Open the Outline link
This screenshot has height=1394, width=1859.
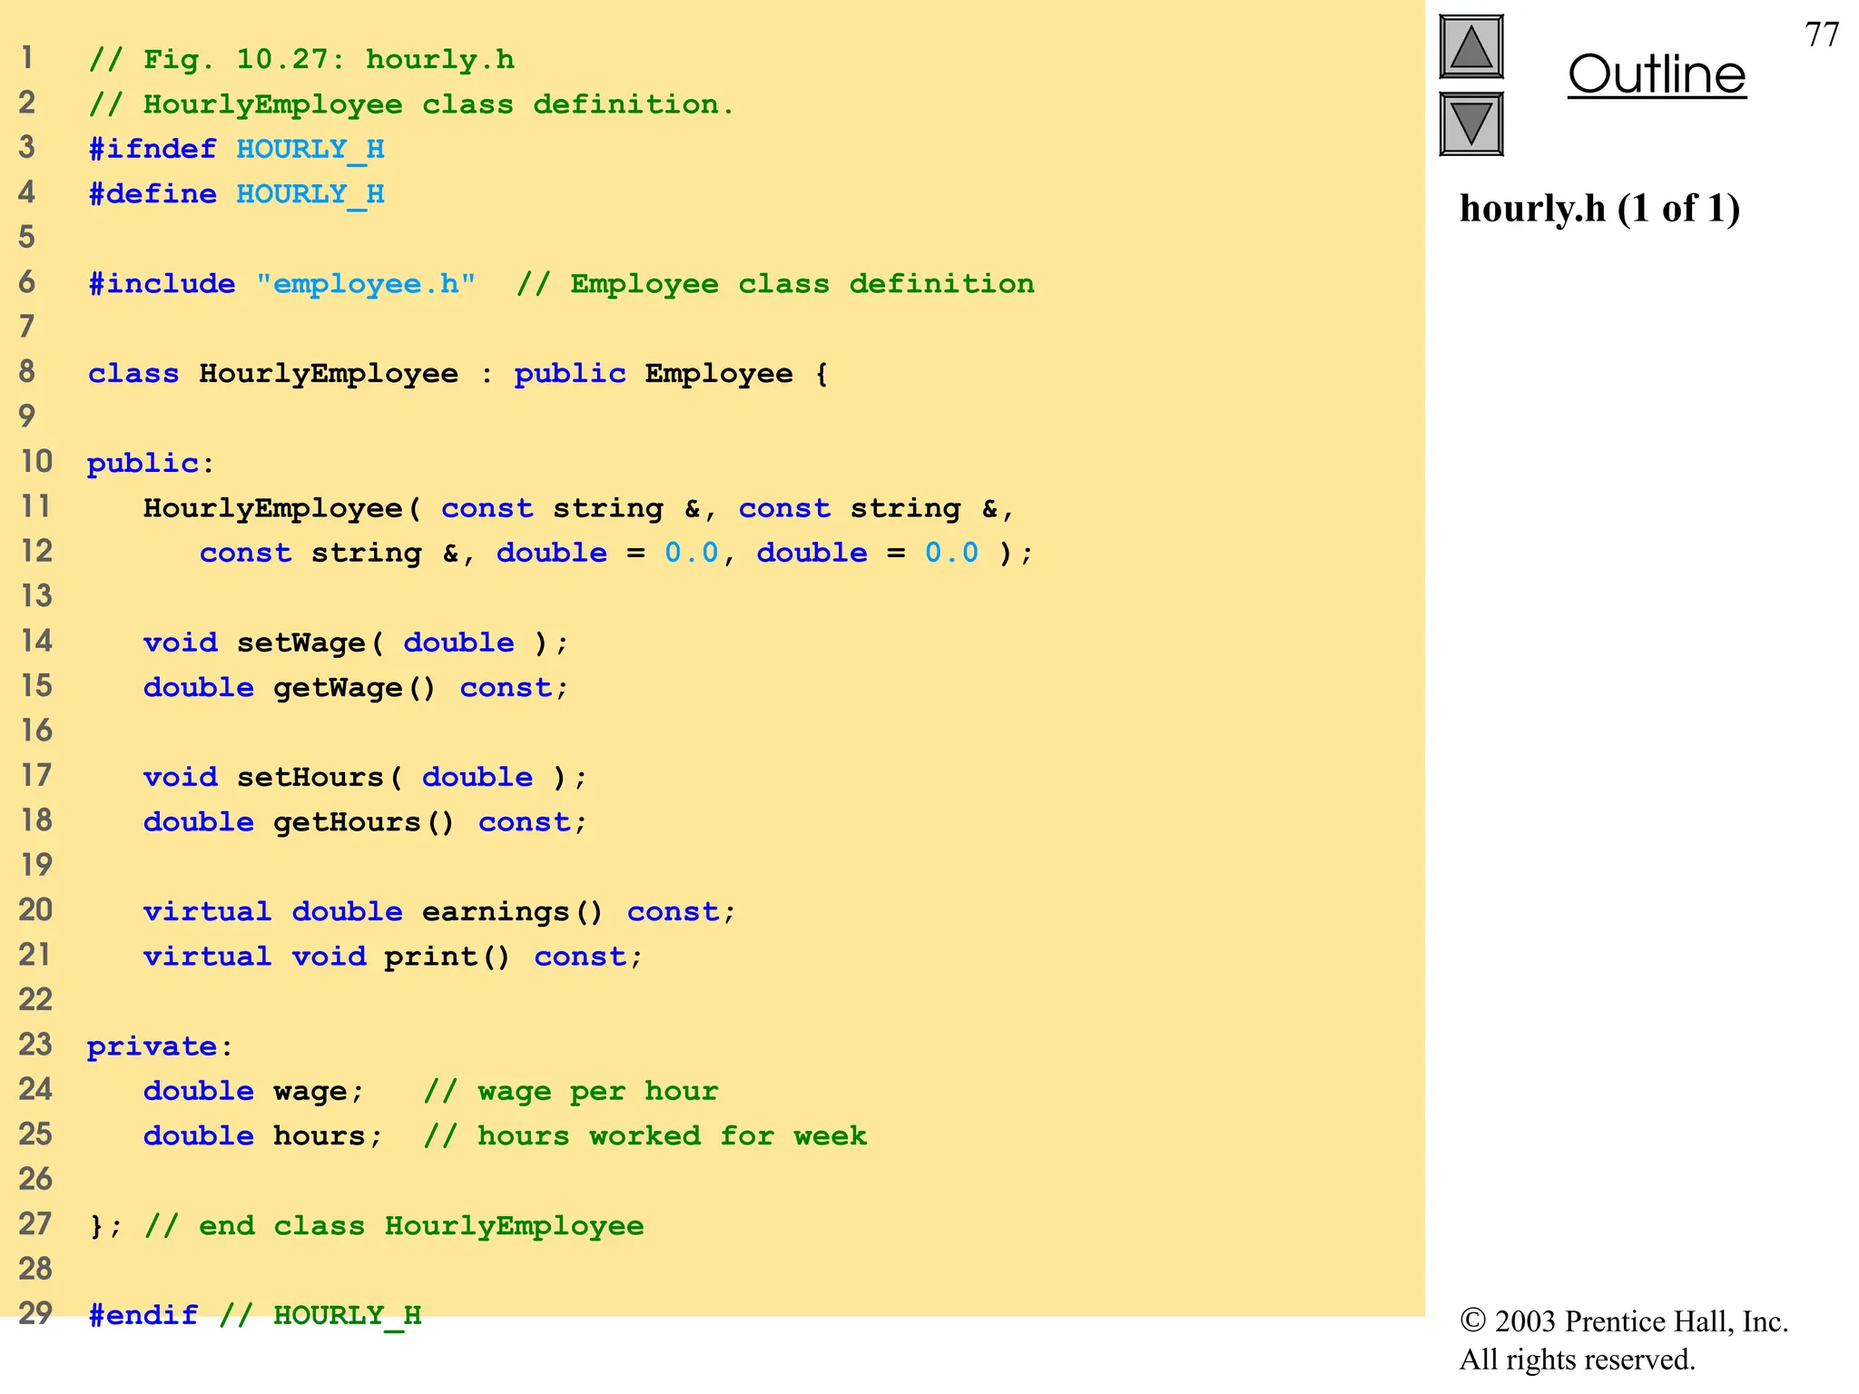point(1656,74)
